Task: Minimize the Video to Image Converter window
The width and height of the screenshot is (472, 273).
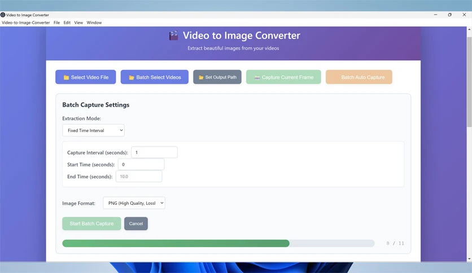Action: click(x=435, y=15)
